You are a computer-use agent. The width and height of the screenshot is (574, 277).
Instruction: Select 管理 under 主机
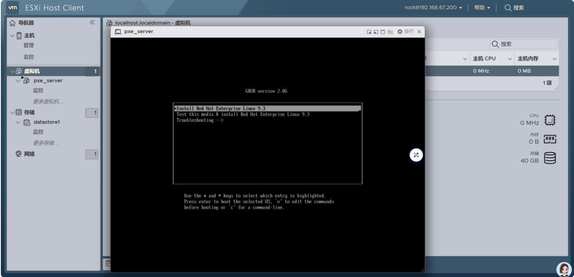click(x=29, y=45)
